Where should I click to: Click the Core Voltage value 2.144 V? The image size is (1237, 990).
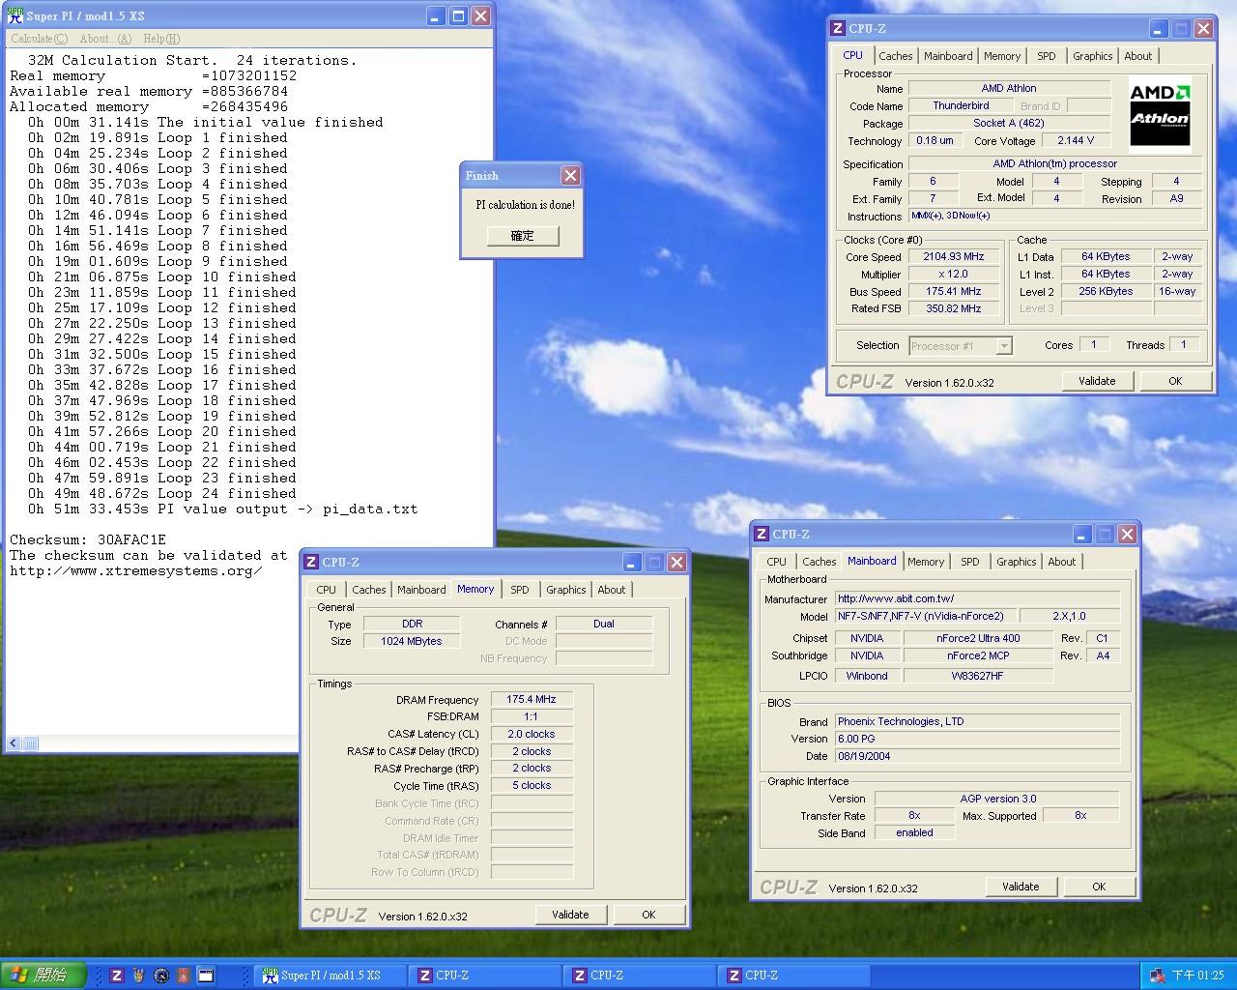coord(1076,141)
